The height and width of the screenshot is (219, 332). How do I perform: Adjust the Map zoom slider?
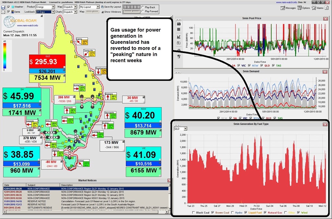tap(92, 12)
